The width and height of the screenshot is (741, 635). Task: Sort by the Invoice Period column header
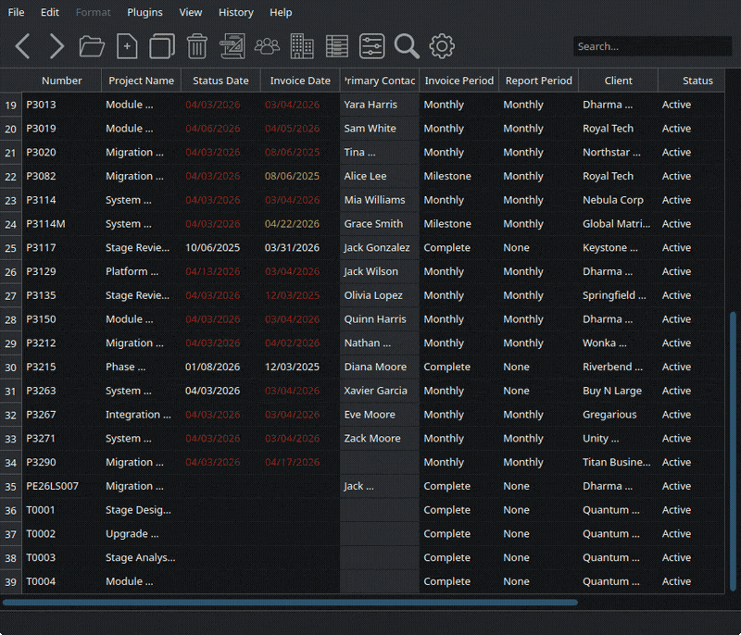458,81
